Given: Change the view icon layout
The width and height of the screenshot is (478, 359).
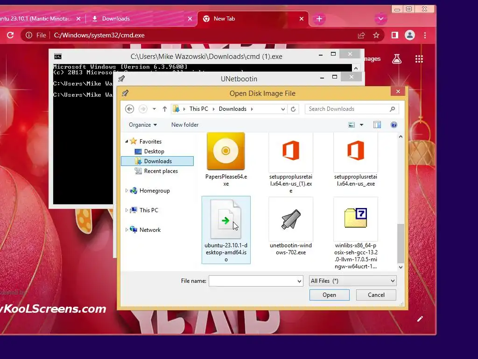Looking at the screenshot, I should 351,125.
